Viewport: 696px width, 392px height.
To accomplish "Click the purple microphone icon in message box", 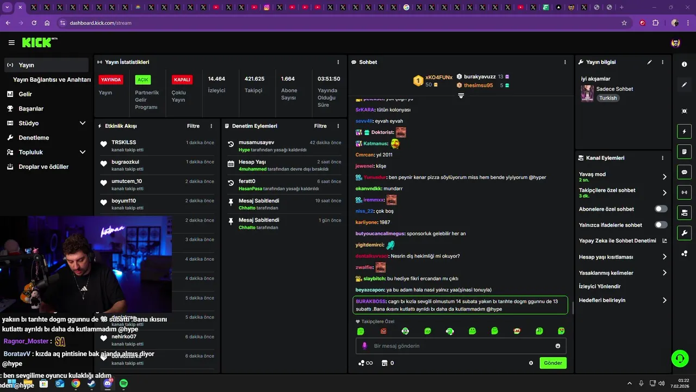I will click(364, 346).
